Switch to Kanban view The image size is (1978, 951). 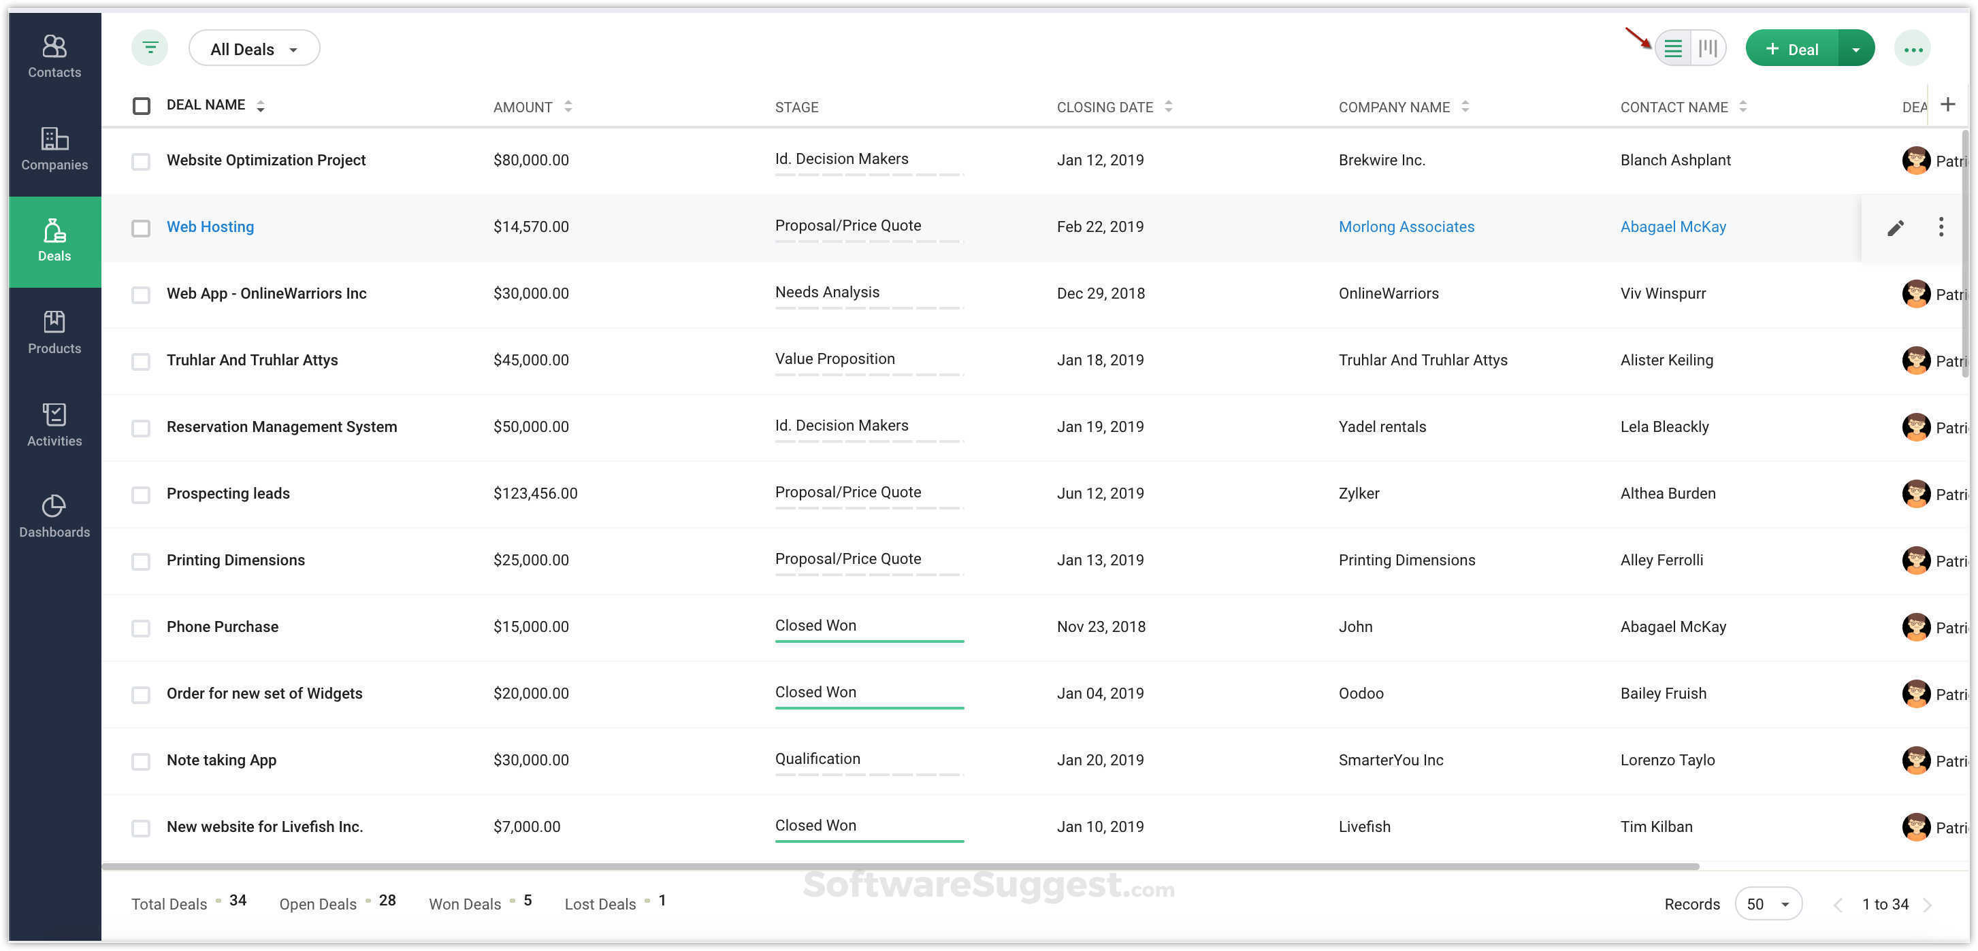click(1708, 48)
